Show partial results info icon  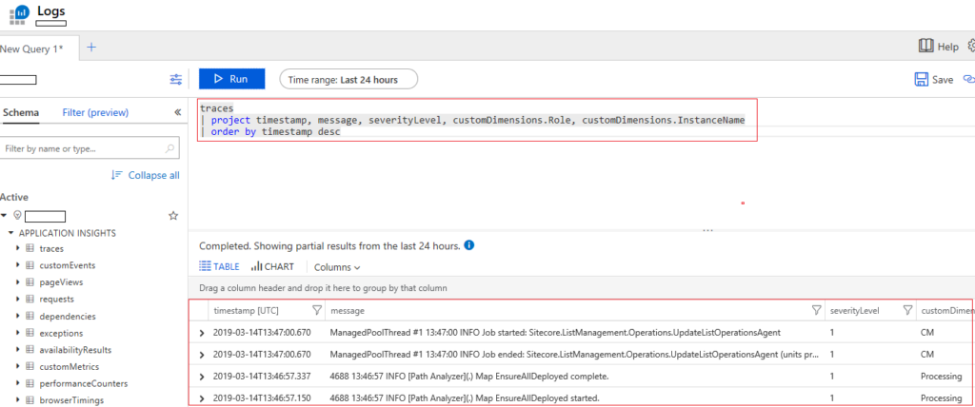coord(469,245)
